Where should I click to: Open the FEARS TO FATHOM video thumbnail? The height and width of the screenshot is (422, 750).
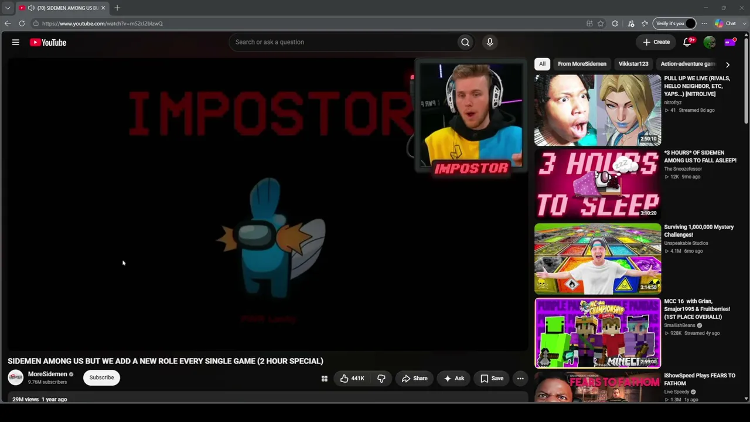(x=598, y=387)
